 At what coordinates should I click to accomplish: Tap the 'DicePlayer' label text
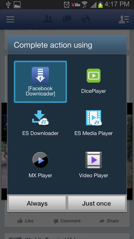click(93, 91)
